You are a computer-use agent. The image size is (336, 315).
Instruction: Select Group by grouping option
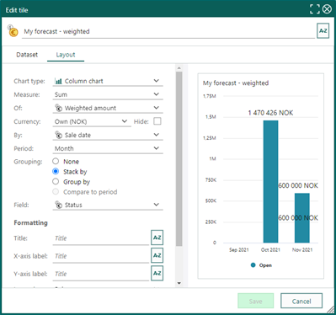click(x=56, y=181)
